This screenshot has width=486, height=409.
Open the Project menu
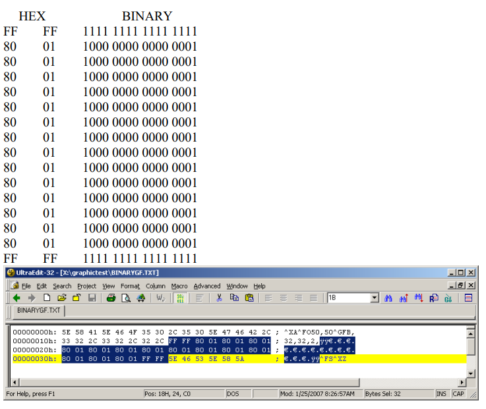pyautogui.click(x=86, y=286)
